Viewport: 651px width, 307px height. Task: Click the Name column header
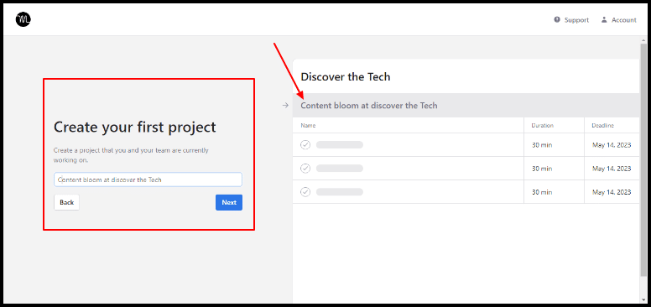(x=308, y=125)
